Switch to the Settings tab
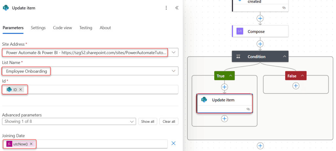Screen dimensions: 336x151 pyautogui.click(x=38, y=28)
